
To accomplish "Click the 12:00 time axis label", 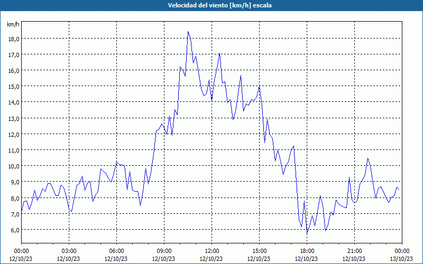I will [212, 251].
